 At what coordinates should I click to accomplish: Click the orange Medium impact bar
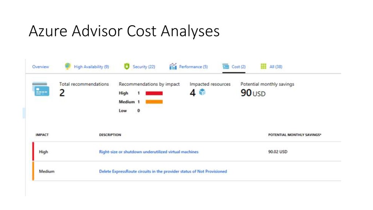pyautogui.click(x=154, y=102)
